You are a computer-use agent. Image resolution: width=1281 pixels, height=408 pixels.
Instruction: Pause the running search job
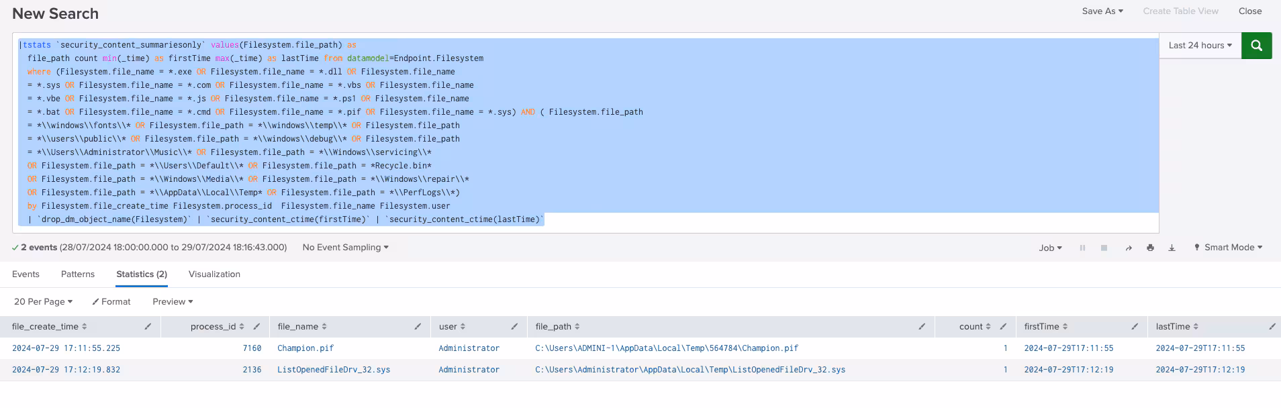pyautogui.click(x=1082, y=248)
